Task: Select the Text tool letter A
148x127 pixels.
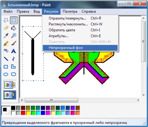Action: point(14,51)
